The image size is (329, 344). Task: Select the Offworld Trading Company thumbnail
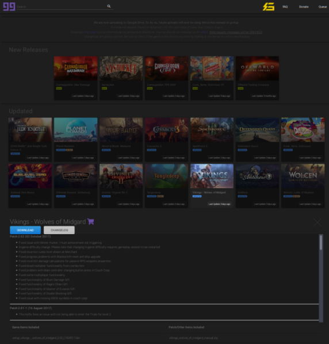click(257, 68)
